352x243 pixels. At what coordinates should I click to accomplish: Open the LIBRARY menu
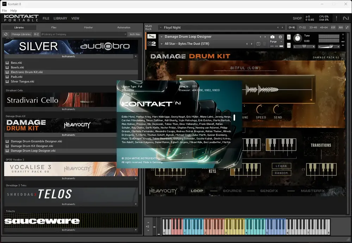60,18
